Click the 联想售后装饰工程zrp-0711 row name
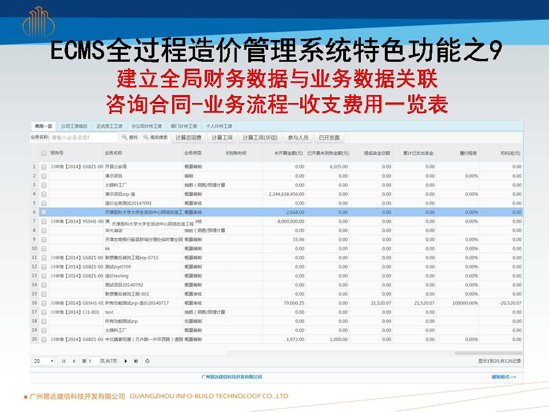The image size is (549, 412). 132,258
